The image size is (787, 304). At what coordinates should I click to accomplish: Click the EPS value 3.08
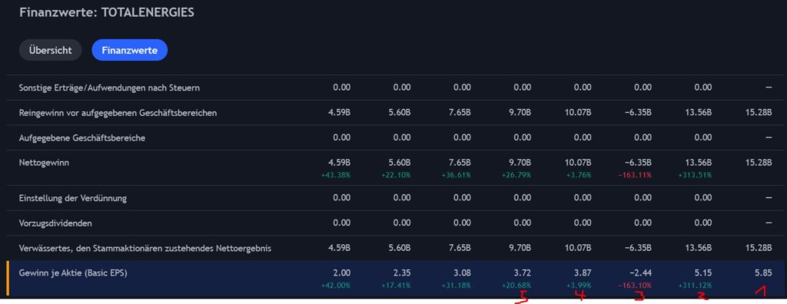(463, 273)
